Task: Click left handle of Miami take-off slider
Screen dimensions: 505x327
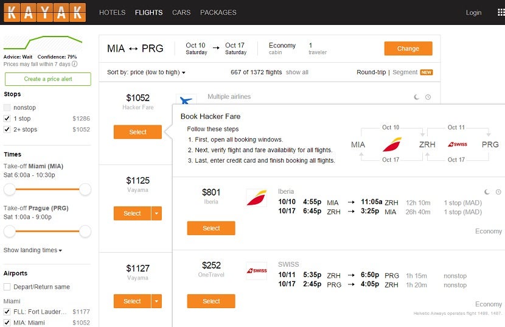Action: [x=9, y=189]
